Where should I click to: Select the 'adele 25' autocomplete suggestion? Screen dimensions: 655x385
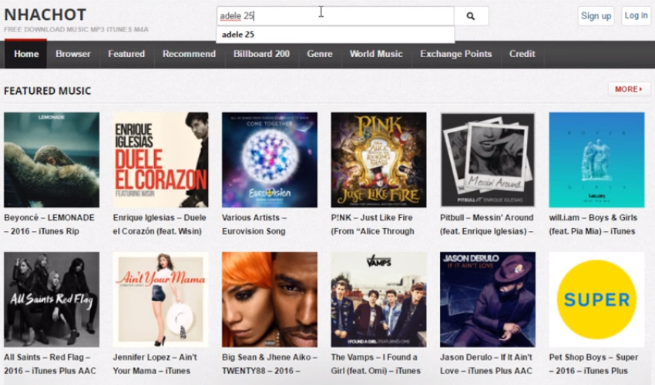[335, 35]
